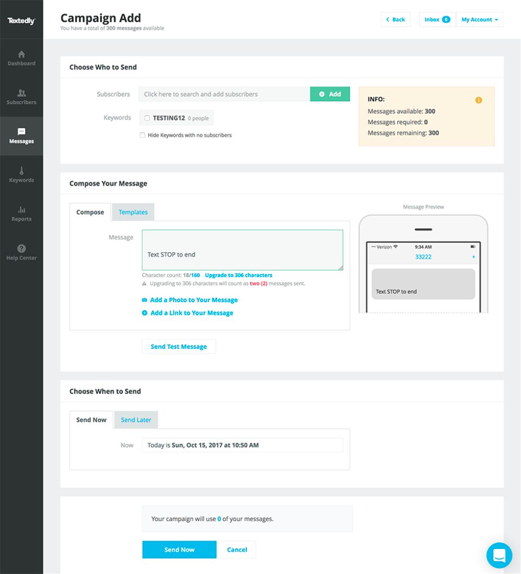Image resolution: width=521 pixels, height=574 pixels.
Task: Open the My Account dropdown
Action: coord(479,19)
